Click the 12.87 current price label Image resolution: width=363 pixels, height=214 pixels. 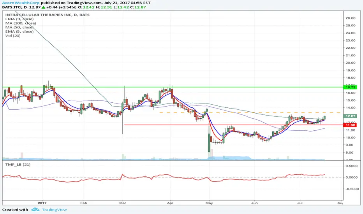350,116
